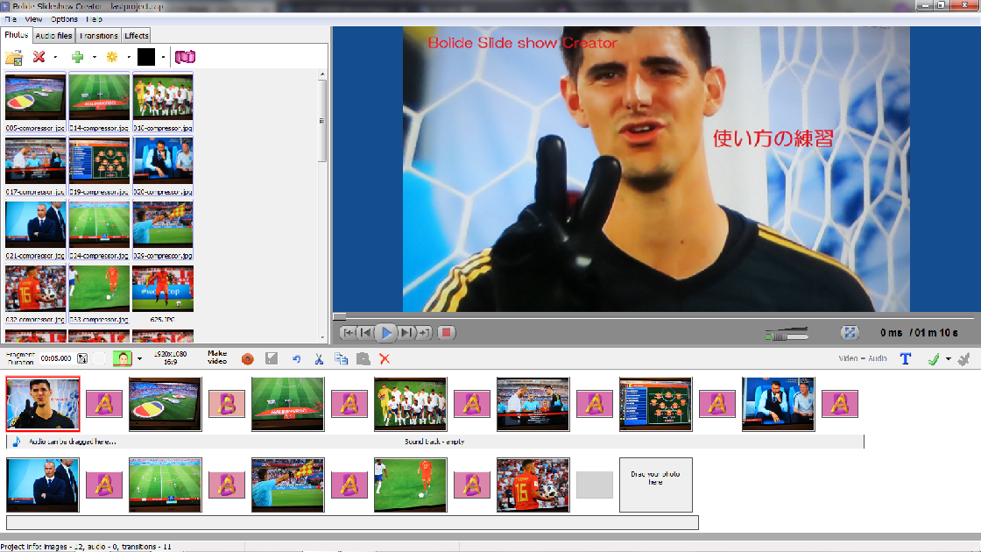Select the team photo slide in timeline
This screenshot has width=981, height=552.
coord(411,404)
